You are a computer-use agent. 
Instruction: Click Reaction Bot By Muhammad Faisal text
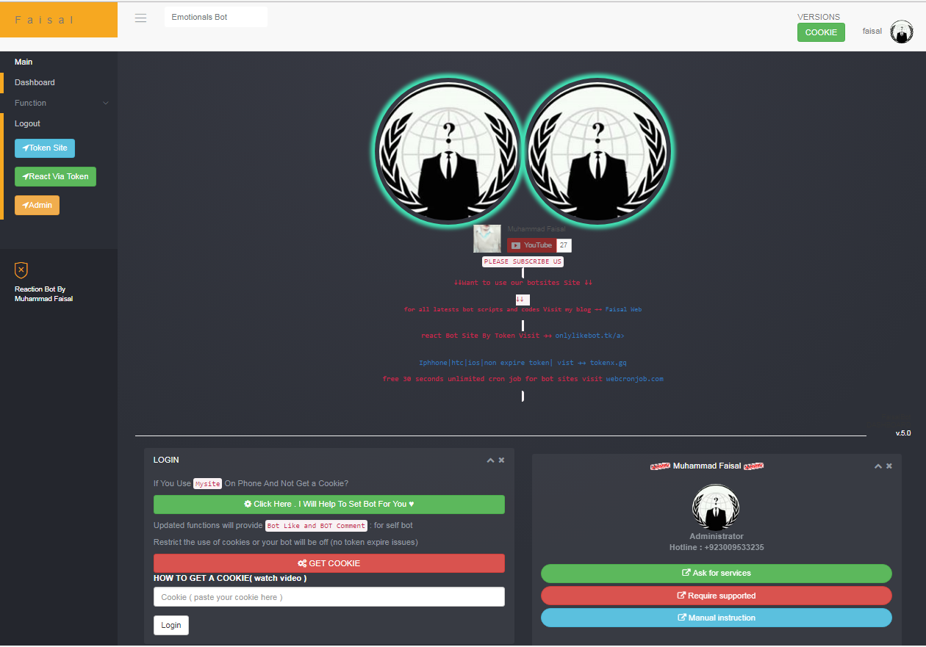click(x=43, y=294)
